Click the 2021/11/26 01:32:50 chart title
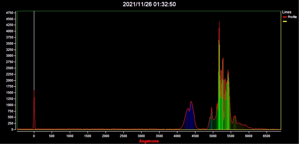The height and width of the screenshot is (144, 299). point(149,4)
